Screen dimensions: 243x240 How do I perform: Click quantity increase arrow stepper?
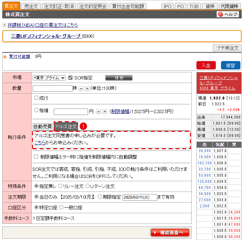pyautogui.click(x=81, y=89)
